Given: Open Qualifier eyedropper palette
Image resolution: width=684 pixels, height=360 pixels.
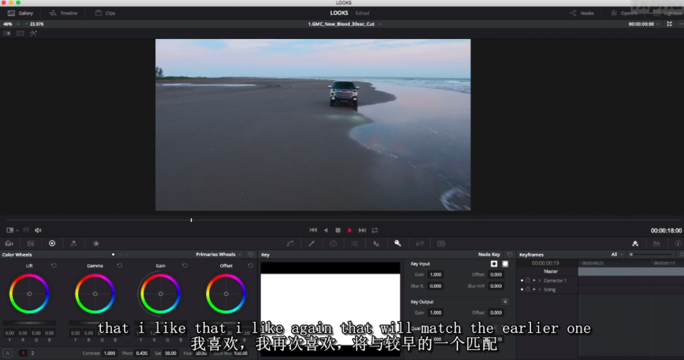Looking at the screenshot, I should click(x=312, y=244).
